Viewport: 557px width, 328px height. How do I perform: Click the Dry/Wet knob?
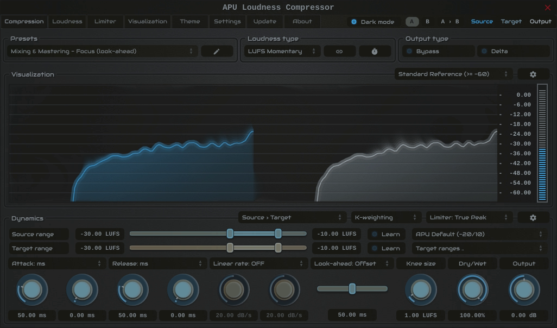coord(472,290)
